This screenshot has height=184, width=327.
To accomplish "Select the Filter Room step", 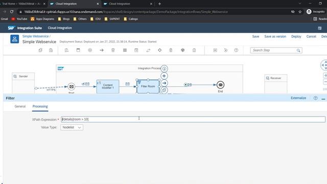I will click(x=148, y=86).
